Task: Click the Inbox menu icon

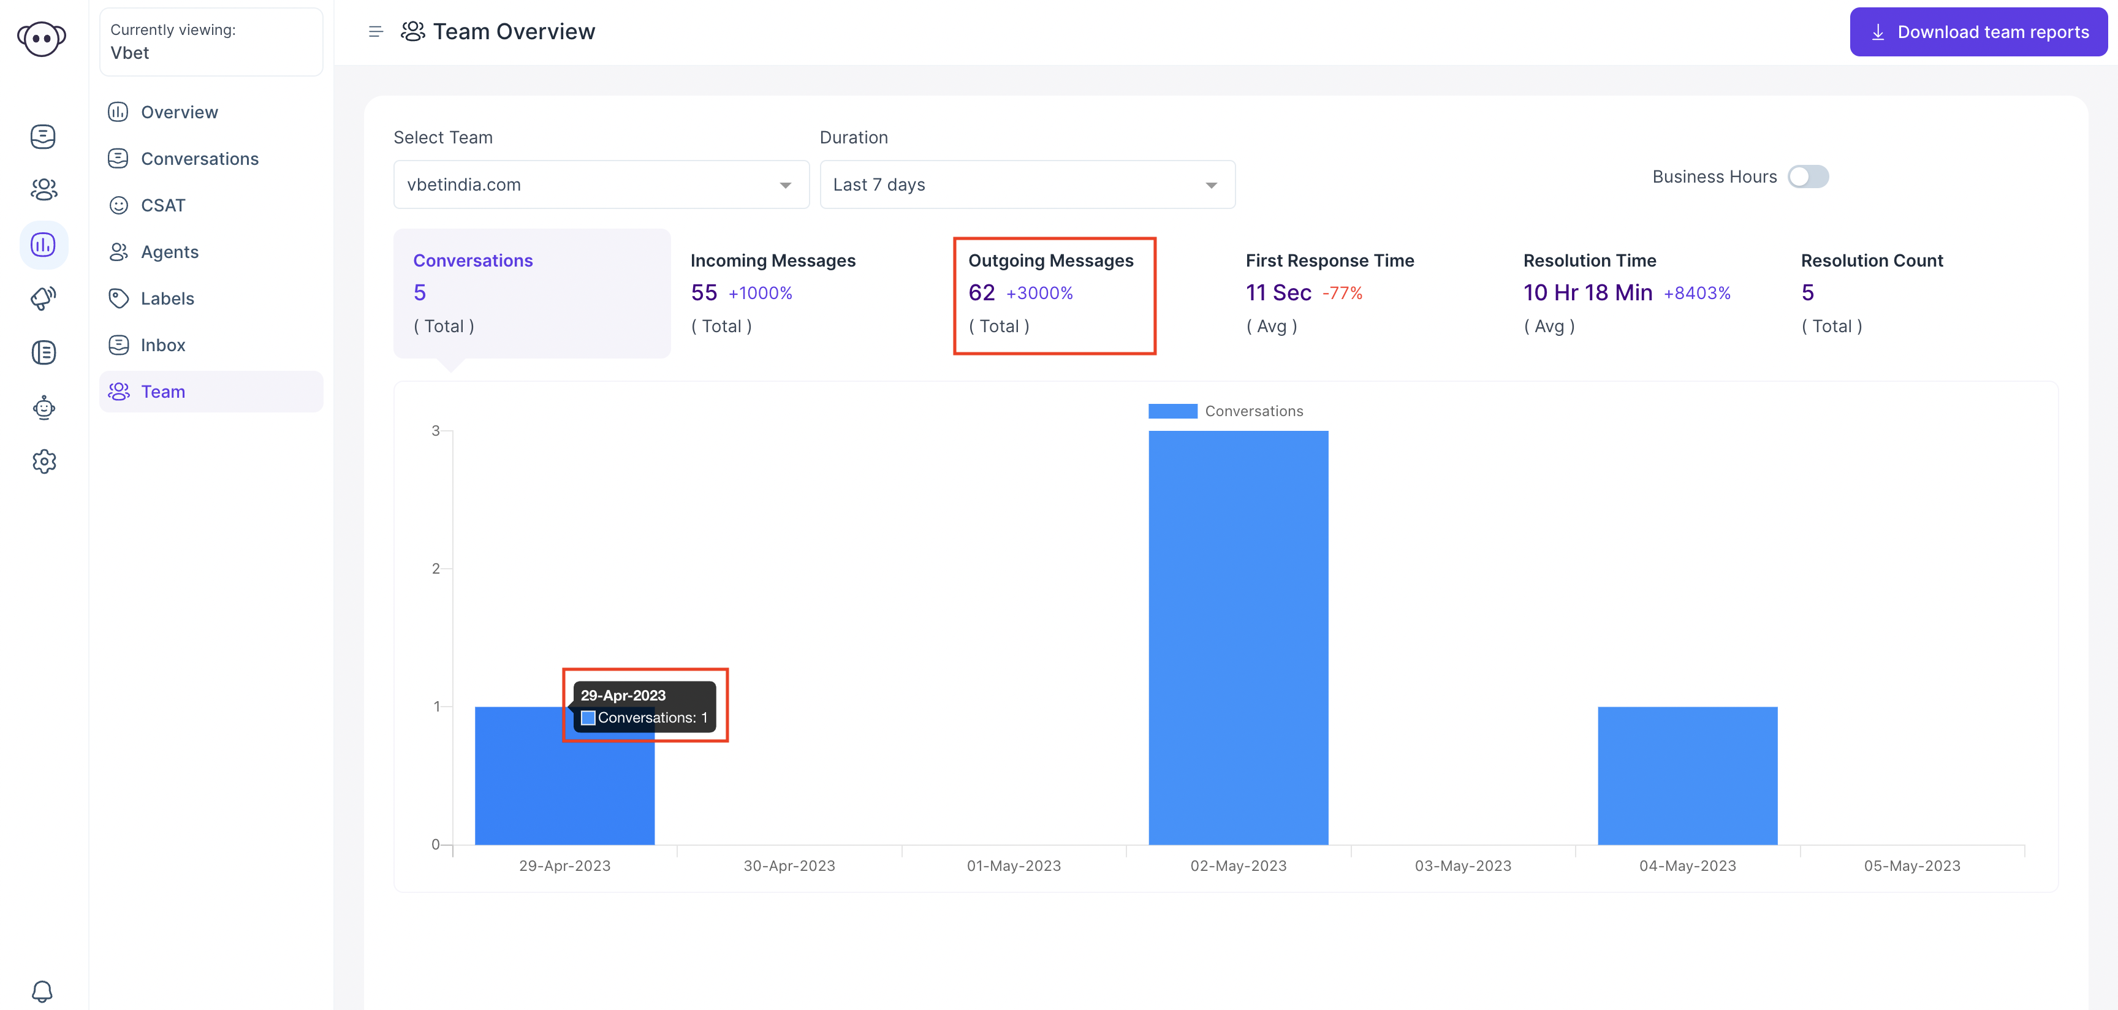Action: pyautogui.click(x=118, y=344)
